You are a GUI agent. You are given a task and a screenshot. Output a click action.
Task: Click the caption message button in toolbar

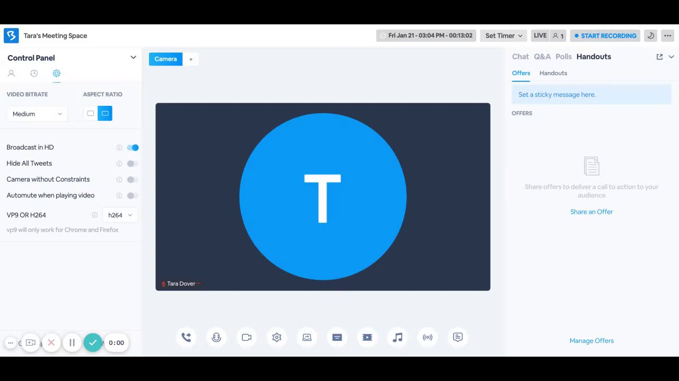coord(458,337)
